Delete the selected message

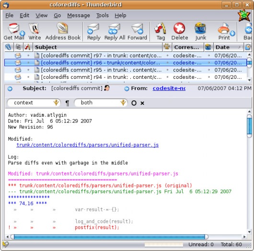[x=180, y=32]
